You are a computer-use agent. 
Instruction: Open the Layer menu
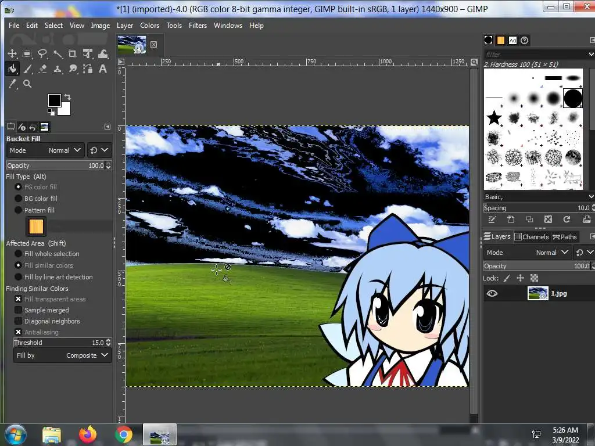[x=125, y=26]
